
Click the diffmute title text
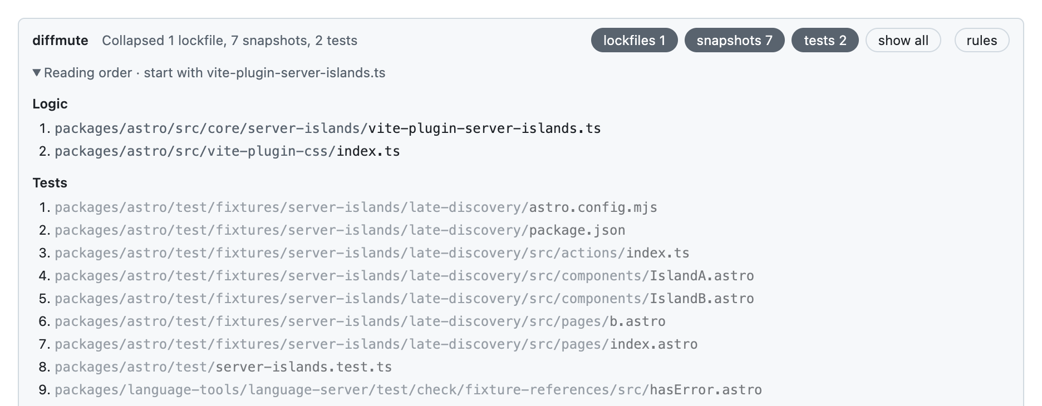60,41
